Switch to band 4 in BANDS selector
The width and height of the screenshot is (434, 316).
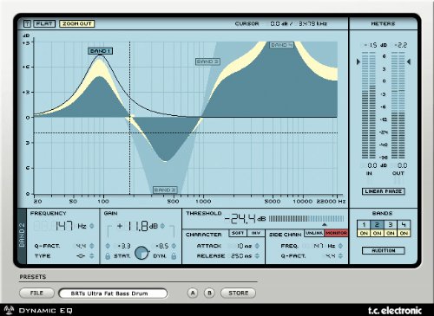coord(404,224)
